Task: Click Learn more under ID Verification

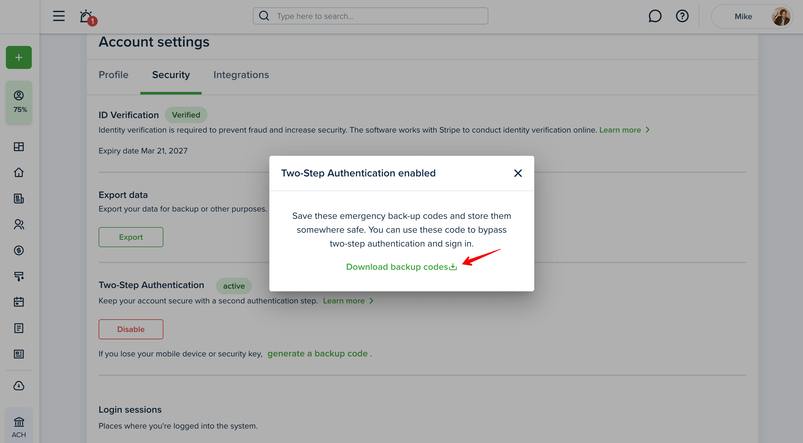Action: (620, 130)
